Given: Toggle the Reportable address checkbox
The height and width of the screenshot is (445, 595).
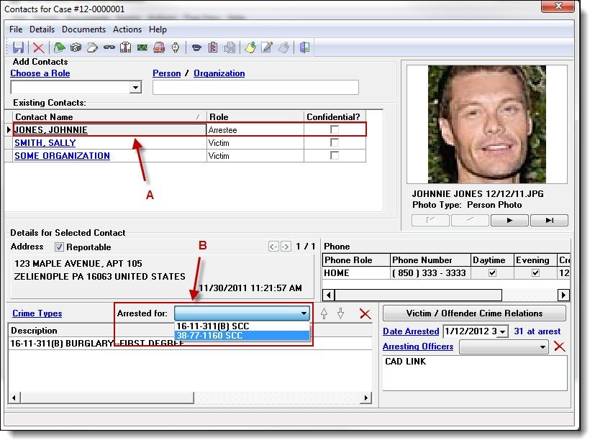Looking at the screenshot, I should pyautogui.click(x=60, y=247).
